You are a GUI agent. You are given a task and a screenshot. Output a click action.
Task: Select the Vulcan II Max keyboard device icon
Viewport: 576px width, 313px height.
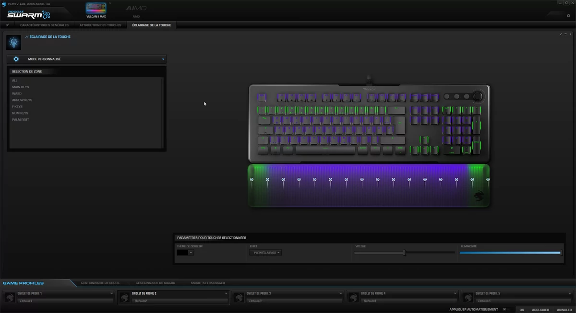[96, 8]
